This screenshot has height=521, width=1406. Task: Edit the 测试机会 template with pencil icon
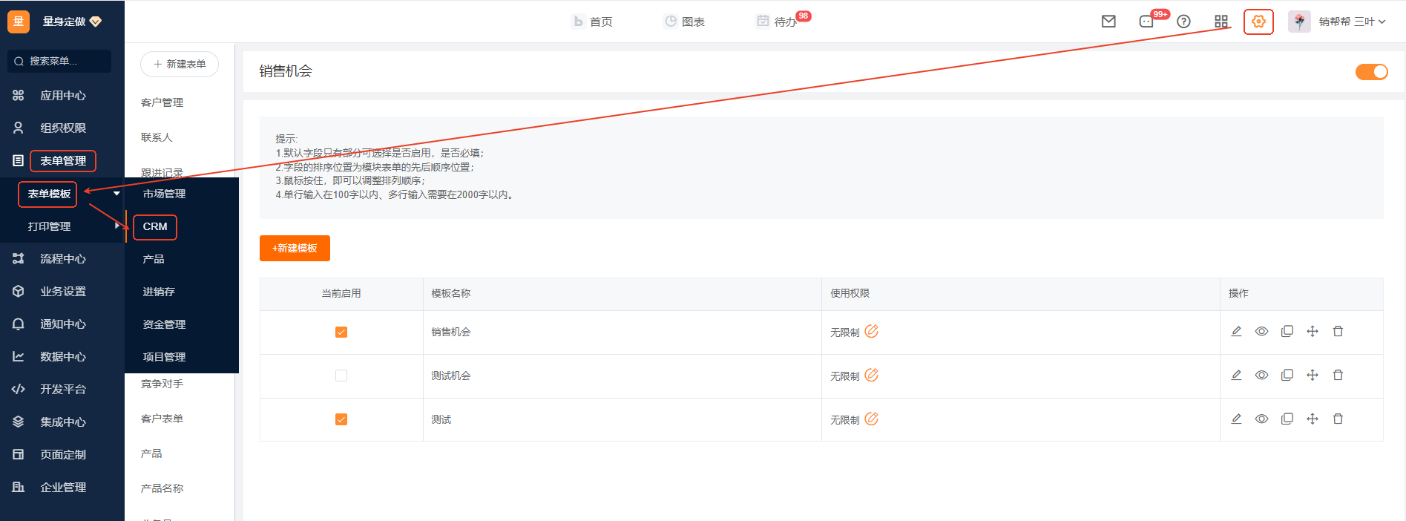coord(1236,376)
